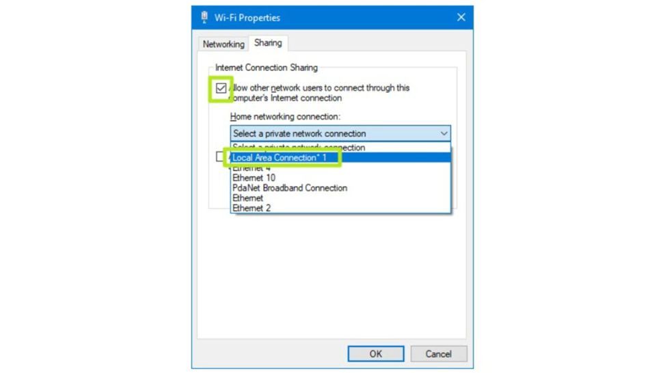Choose 'Select a private network connection' list option
The image size is (663, 373).
coord(299,148)
